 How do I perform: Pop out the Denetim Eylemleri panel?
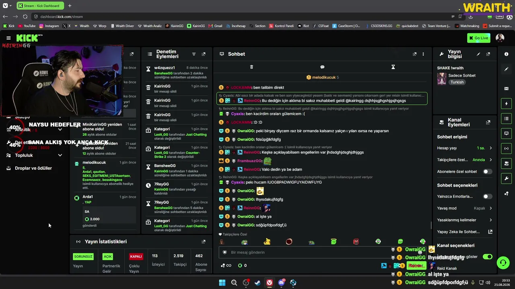[x=204, y=54]
